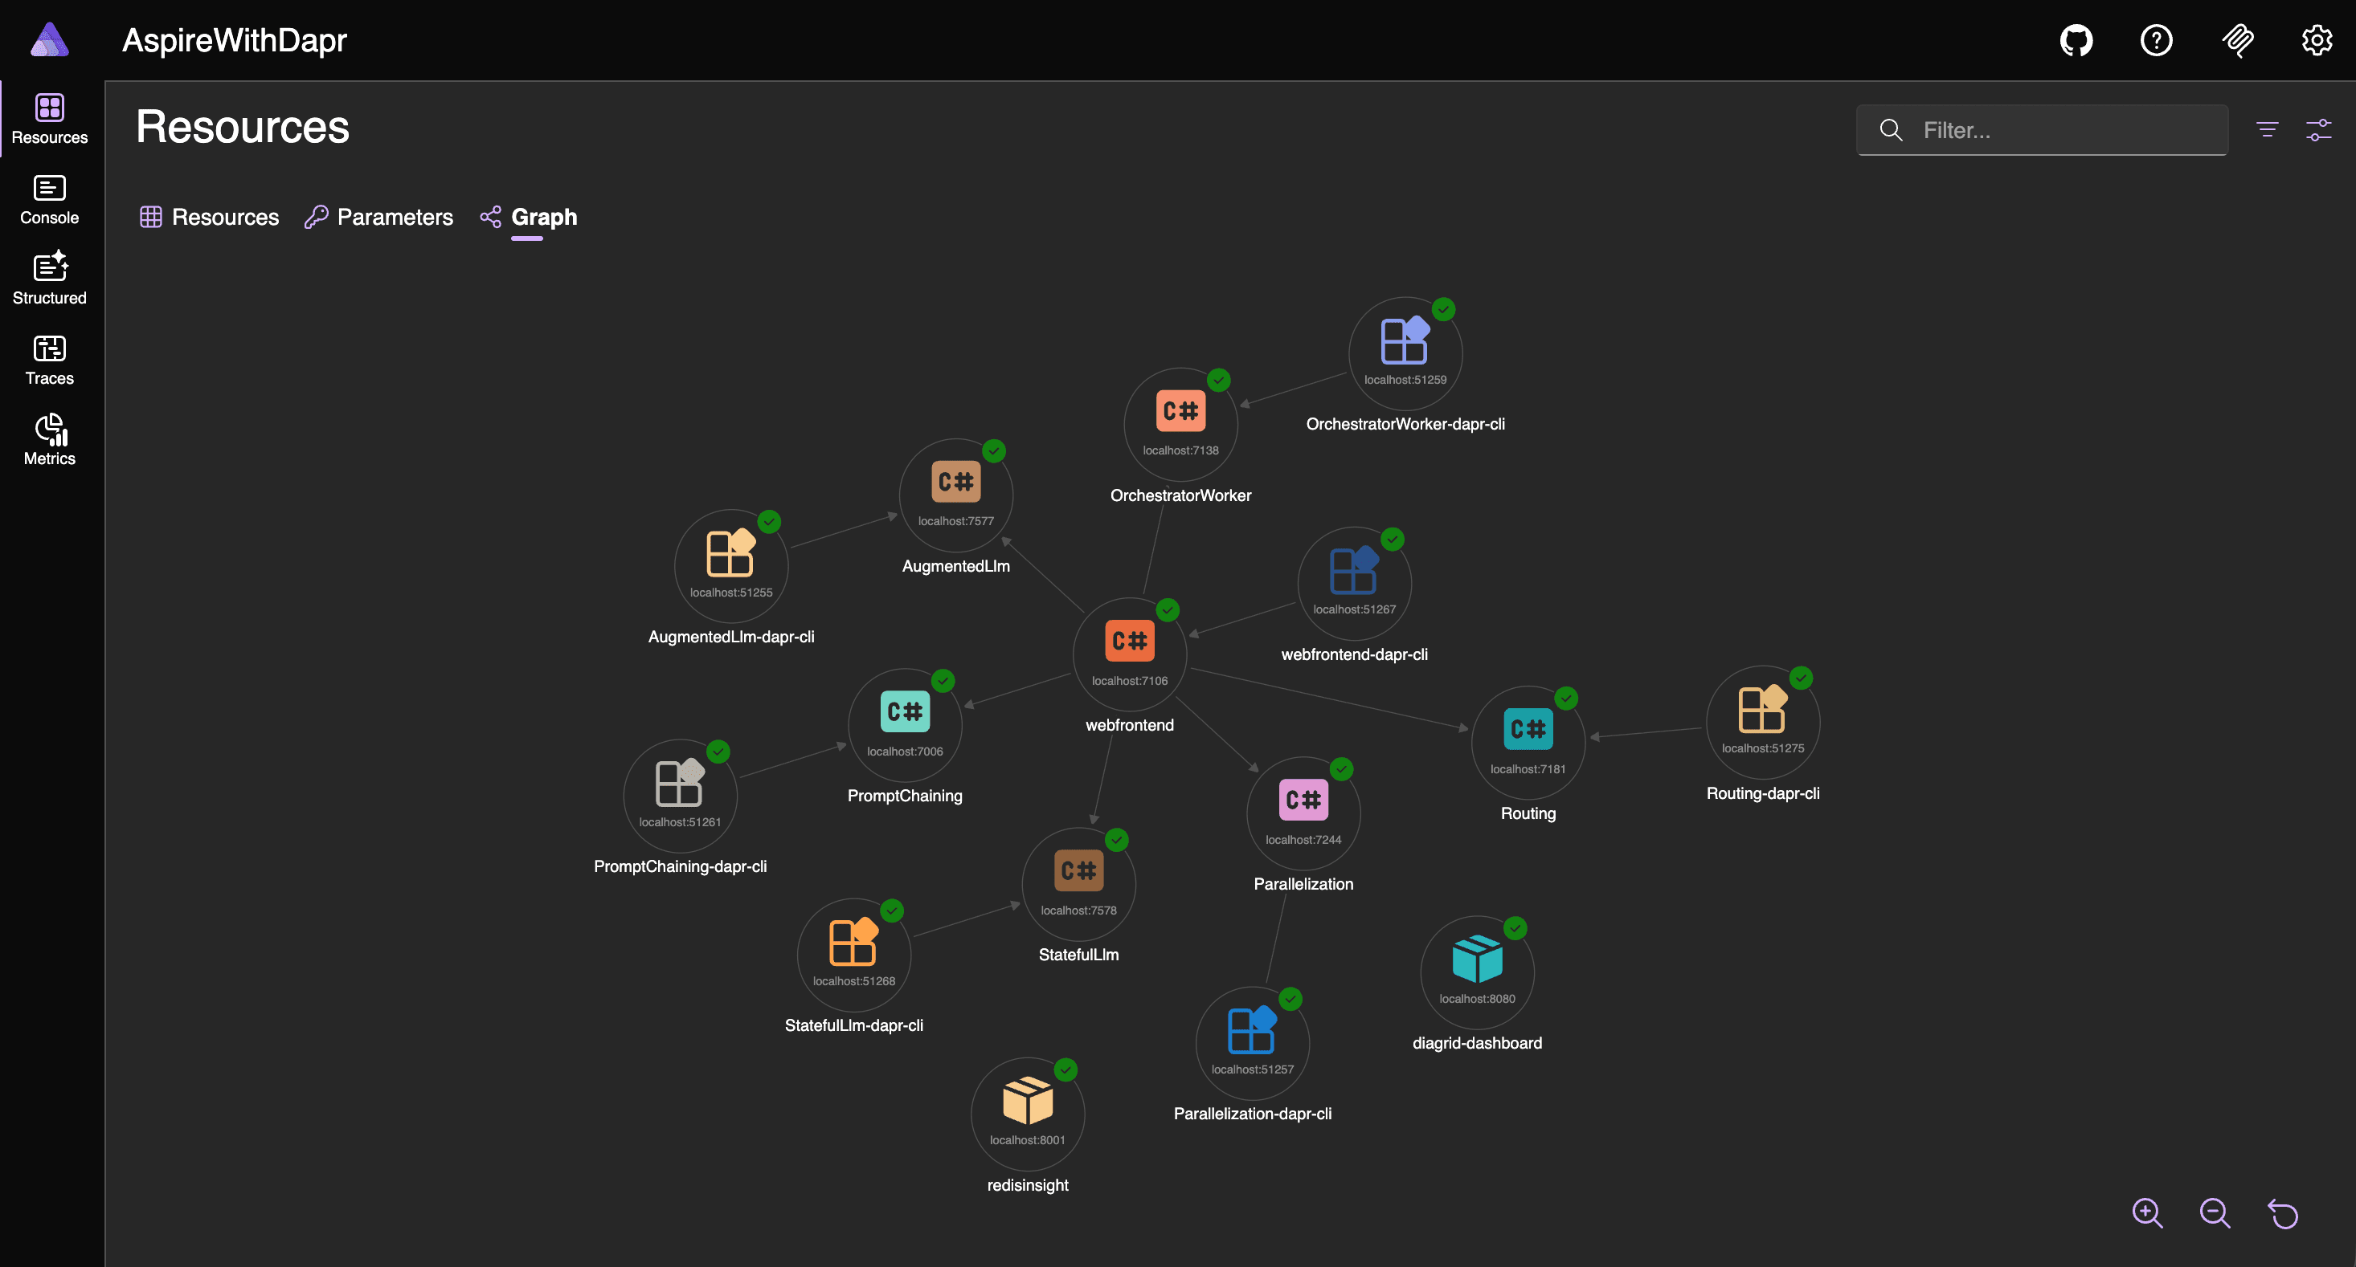Click the localhost:7006 endpoint text

click(905, 752)
